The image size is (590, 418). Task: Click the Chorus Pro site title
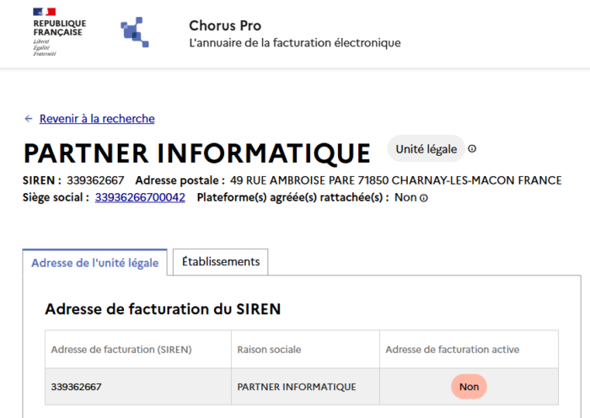click(x=225, y=25)
